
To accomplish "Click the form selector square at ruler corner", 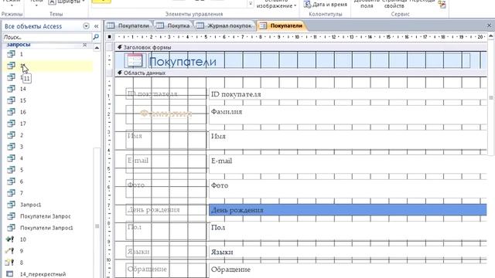I will coord(109,37).
